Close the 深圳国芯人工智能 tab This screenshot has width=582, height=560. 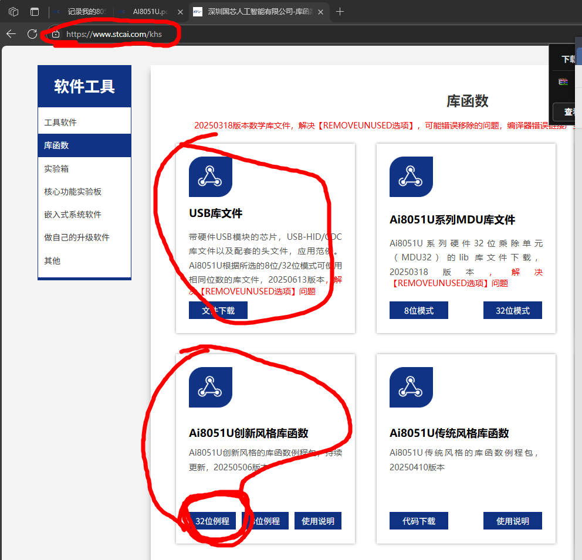[321, 12]
